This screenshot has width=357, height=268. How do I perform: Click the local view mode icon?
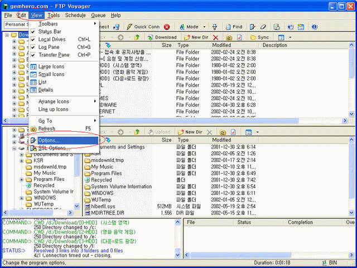(249, 132)
